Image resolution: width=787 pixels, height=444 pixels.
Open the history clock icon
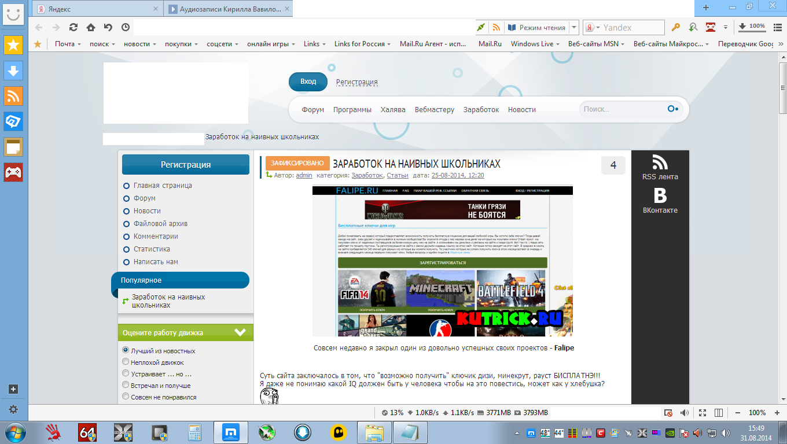pyautogui.click(x=126, y=27)
